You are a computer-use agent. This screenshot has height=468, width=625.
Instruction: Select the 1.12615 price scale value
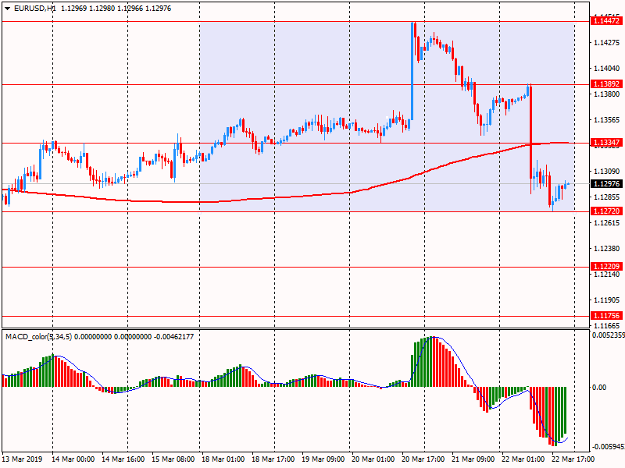(x=607, y=223)
